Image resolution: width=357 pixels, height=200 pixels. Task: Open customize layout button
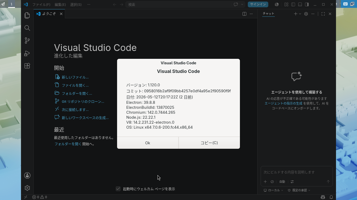(x=286, y=4)
